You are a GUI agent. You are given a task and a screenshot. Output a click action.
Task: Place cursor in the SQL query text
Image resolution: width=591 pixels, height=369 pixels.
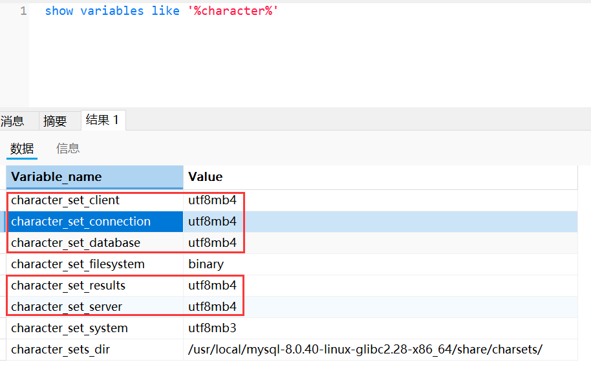161,12
